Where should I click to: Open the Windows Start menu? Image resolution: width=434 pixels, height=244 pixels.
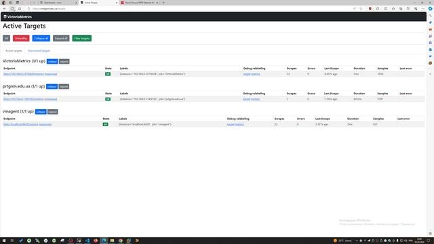click(x=4, y=241)
